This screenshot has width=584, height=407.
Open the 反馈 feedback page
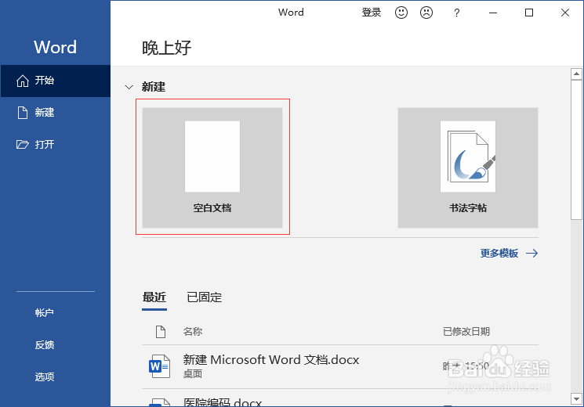click(45, 345)
